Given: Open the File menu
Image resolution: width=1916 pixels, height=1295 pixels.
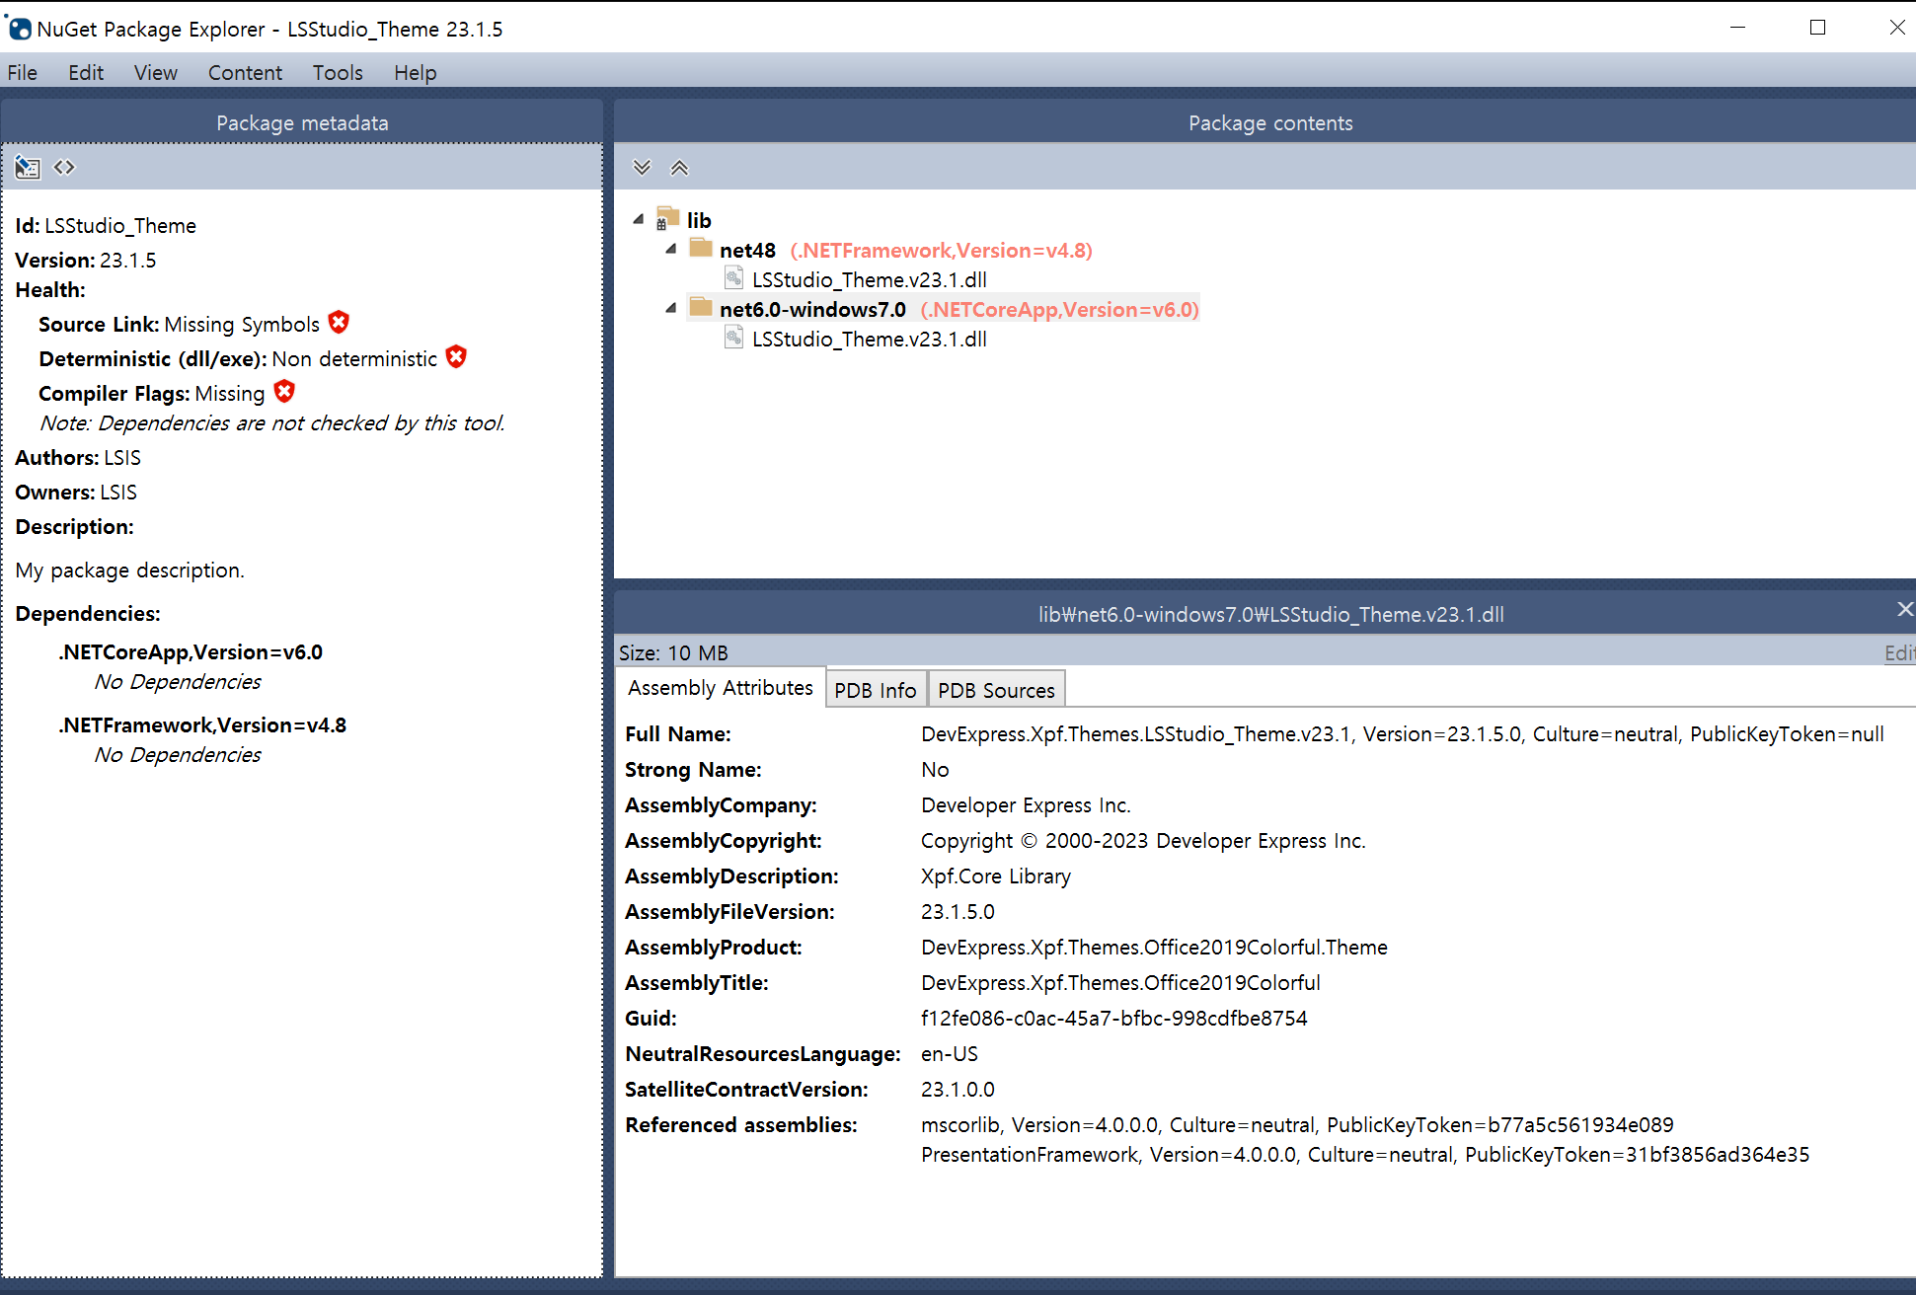Looking at the screenshot, I should [23, 73].
